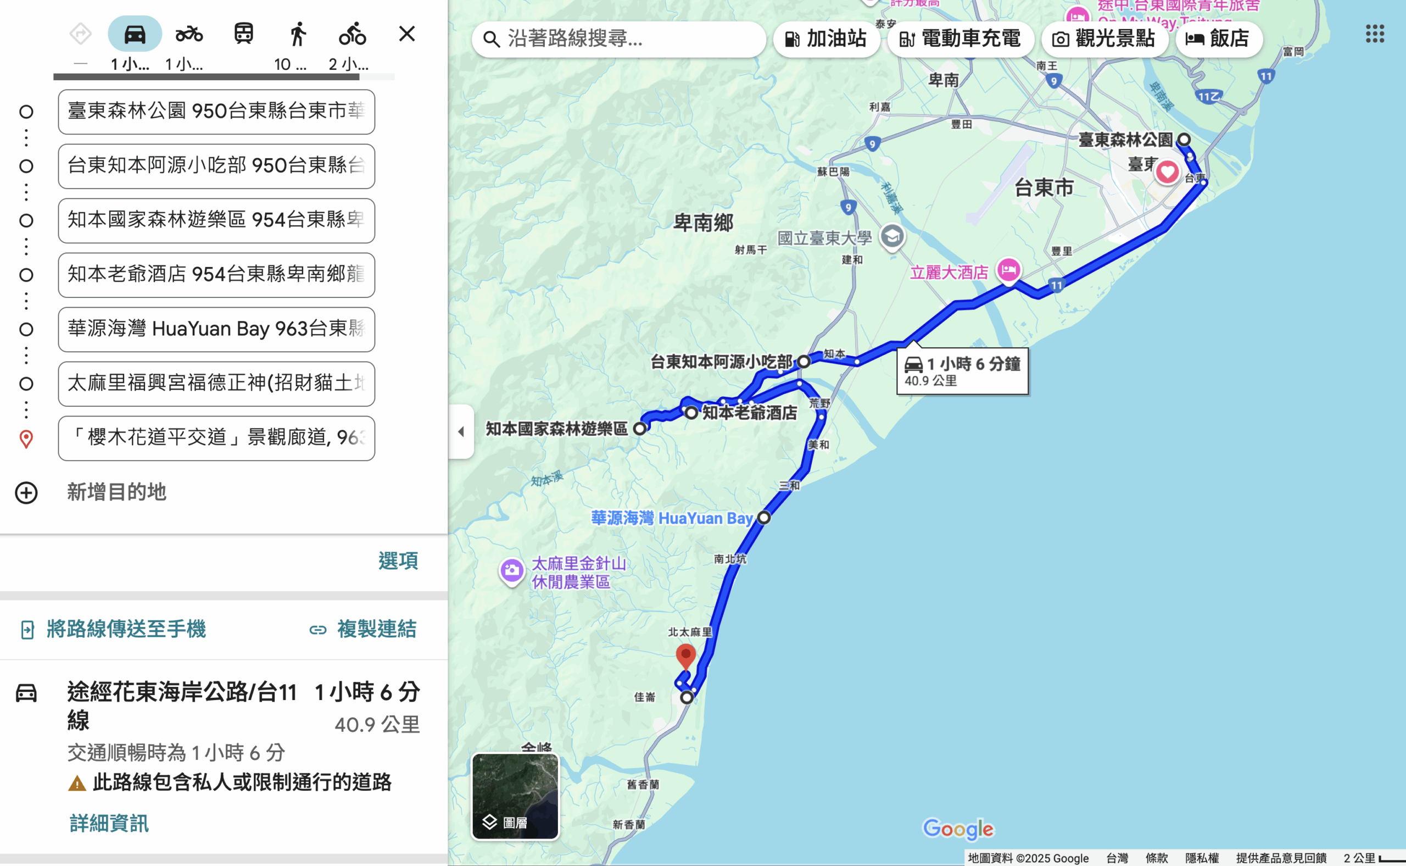Send route to phone via 將路線傳送至手機
This screenshot has height=866, width=1406.
(113, 629)
